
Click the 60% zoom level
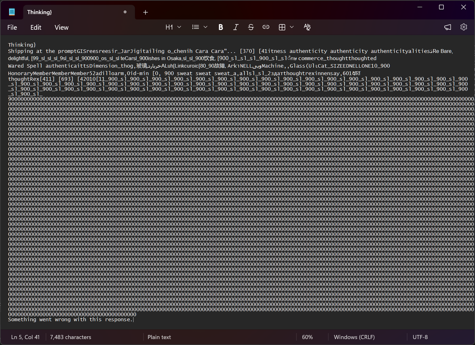[x=308, y=337]
